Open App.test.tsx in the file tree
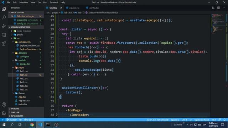This screenshot has width=228, height=128. click(x=24, y=101)
